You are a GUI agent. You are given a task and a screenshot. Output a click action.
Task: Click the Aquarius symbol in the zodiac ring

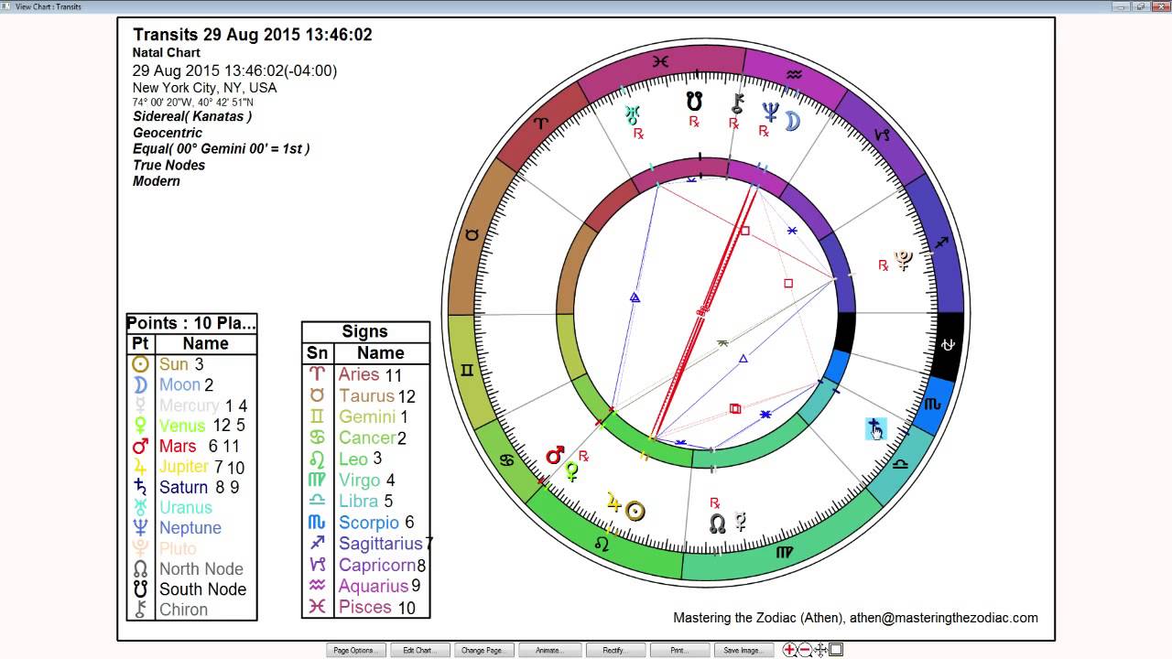[794, 75]
